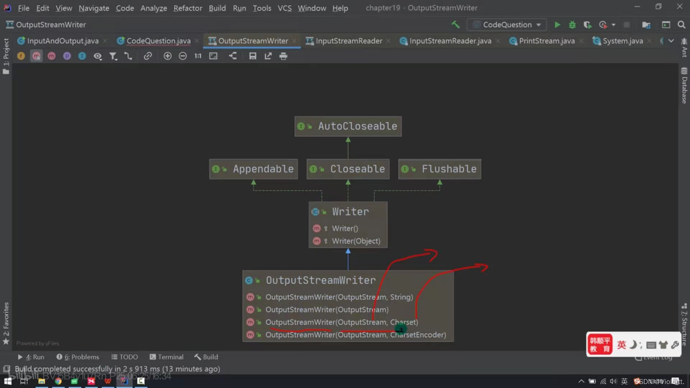Click the profiler run icon
The image size is (690, 388).
(x=603, y=24)
